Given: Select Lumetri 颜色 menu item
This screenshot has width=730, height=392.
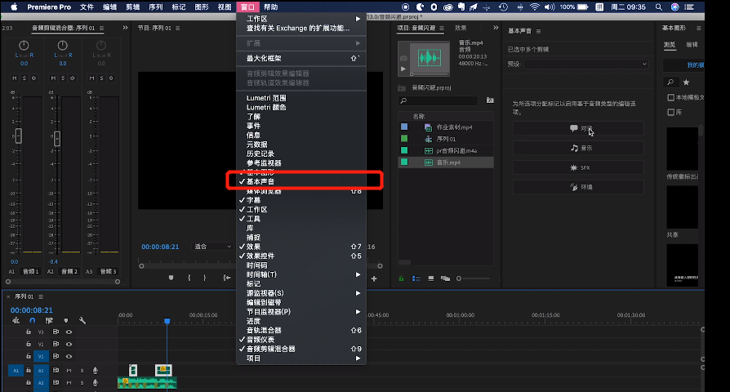Looking at the screenshot, I should 301,107.
